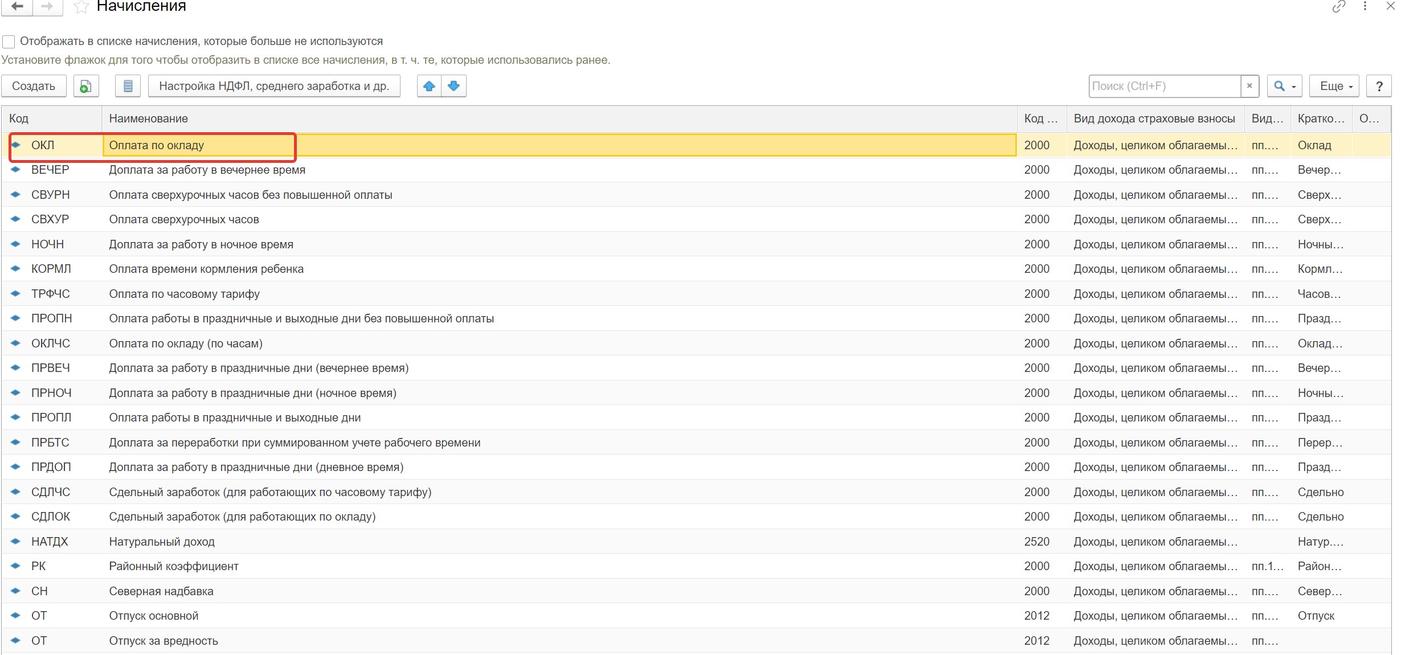
Task: Move the selected item up with blue arrow
Action: pos(429,86)
